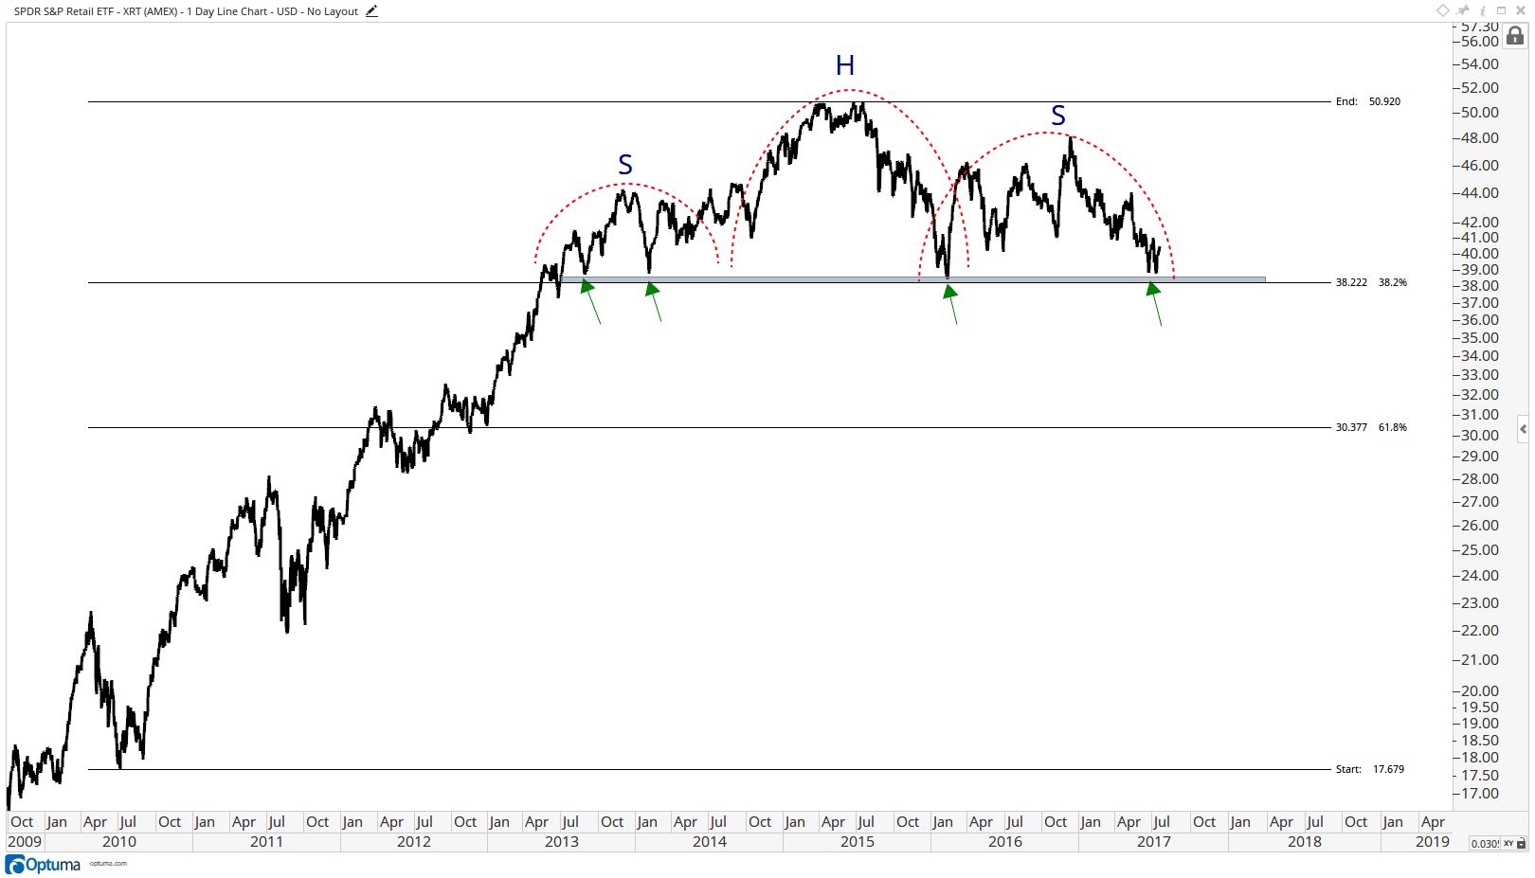Toggle the price scale lock icon
This screenshot has height=878, width=1535.
(1515, 36)
